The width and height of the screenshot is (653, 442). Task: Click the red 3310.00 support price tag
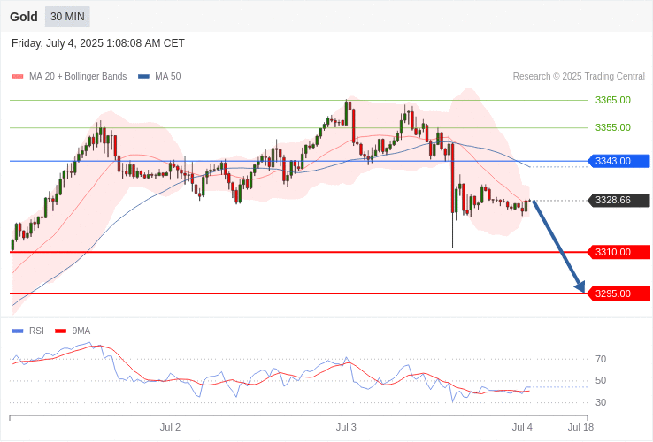point(618,252)
